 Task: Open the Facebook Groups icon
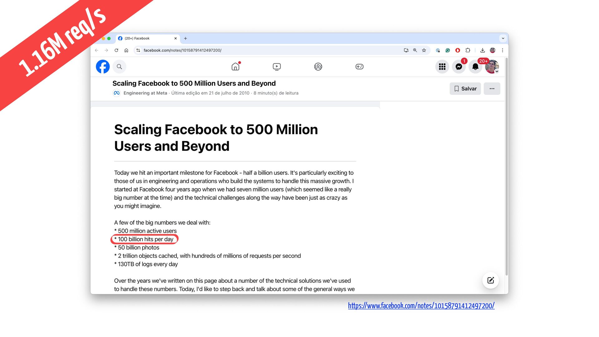[318, 66]
